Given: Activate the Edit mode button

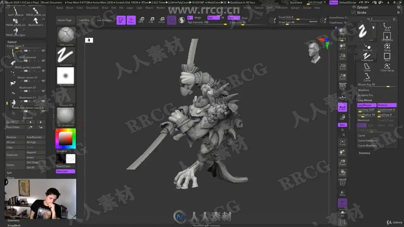Looking at the screenshot, I should tap(121, 20).
